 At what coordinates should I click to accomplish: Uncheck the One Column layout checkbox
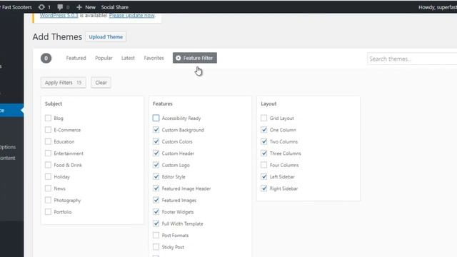263,130
